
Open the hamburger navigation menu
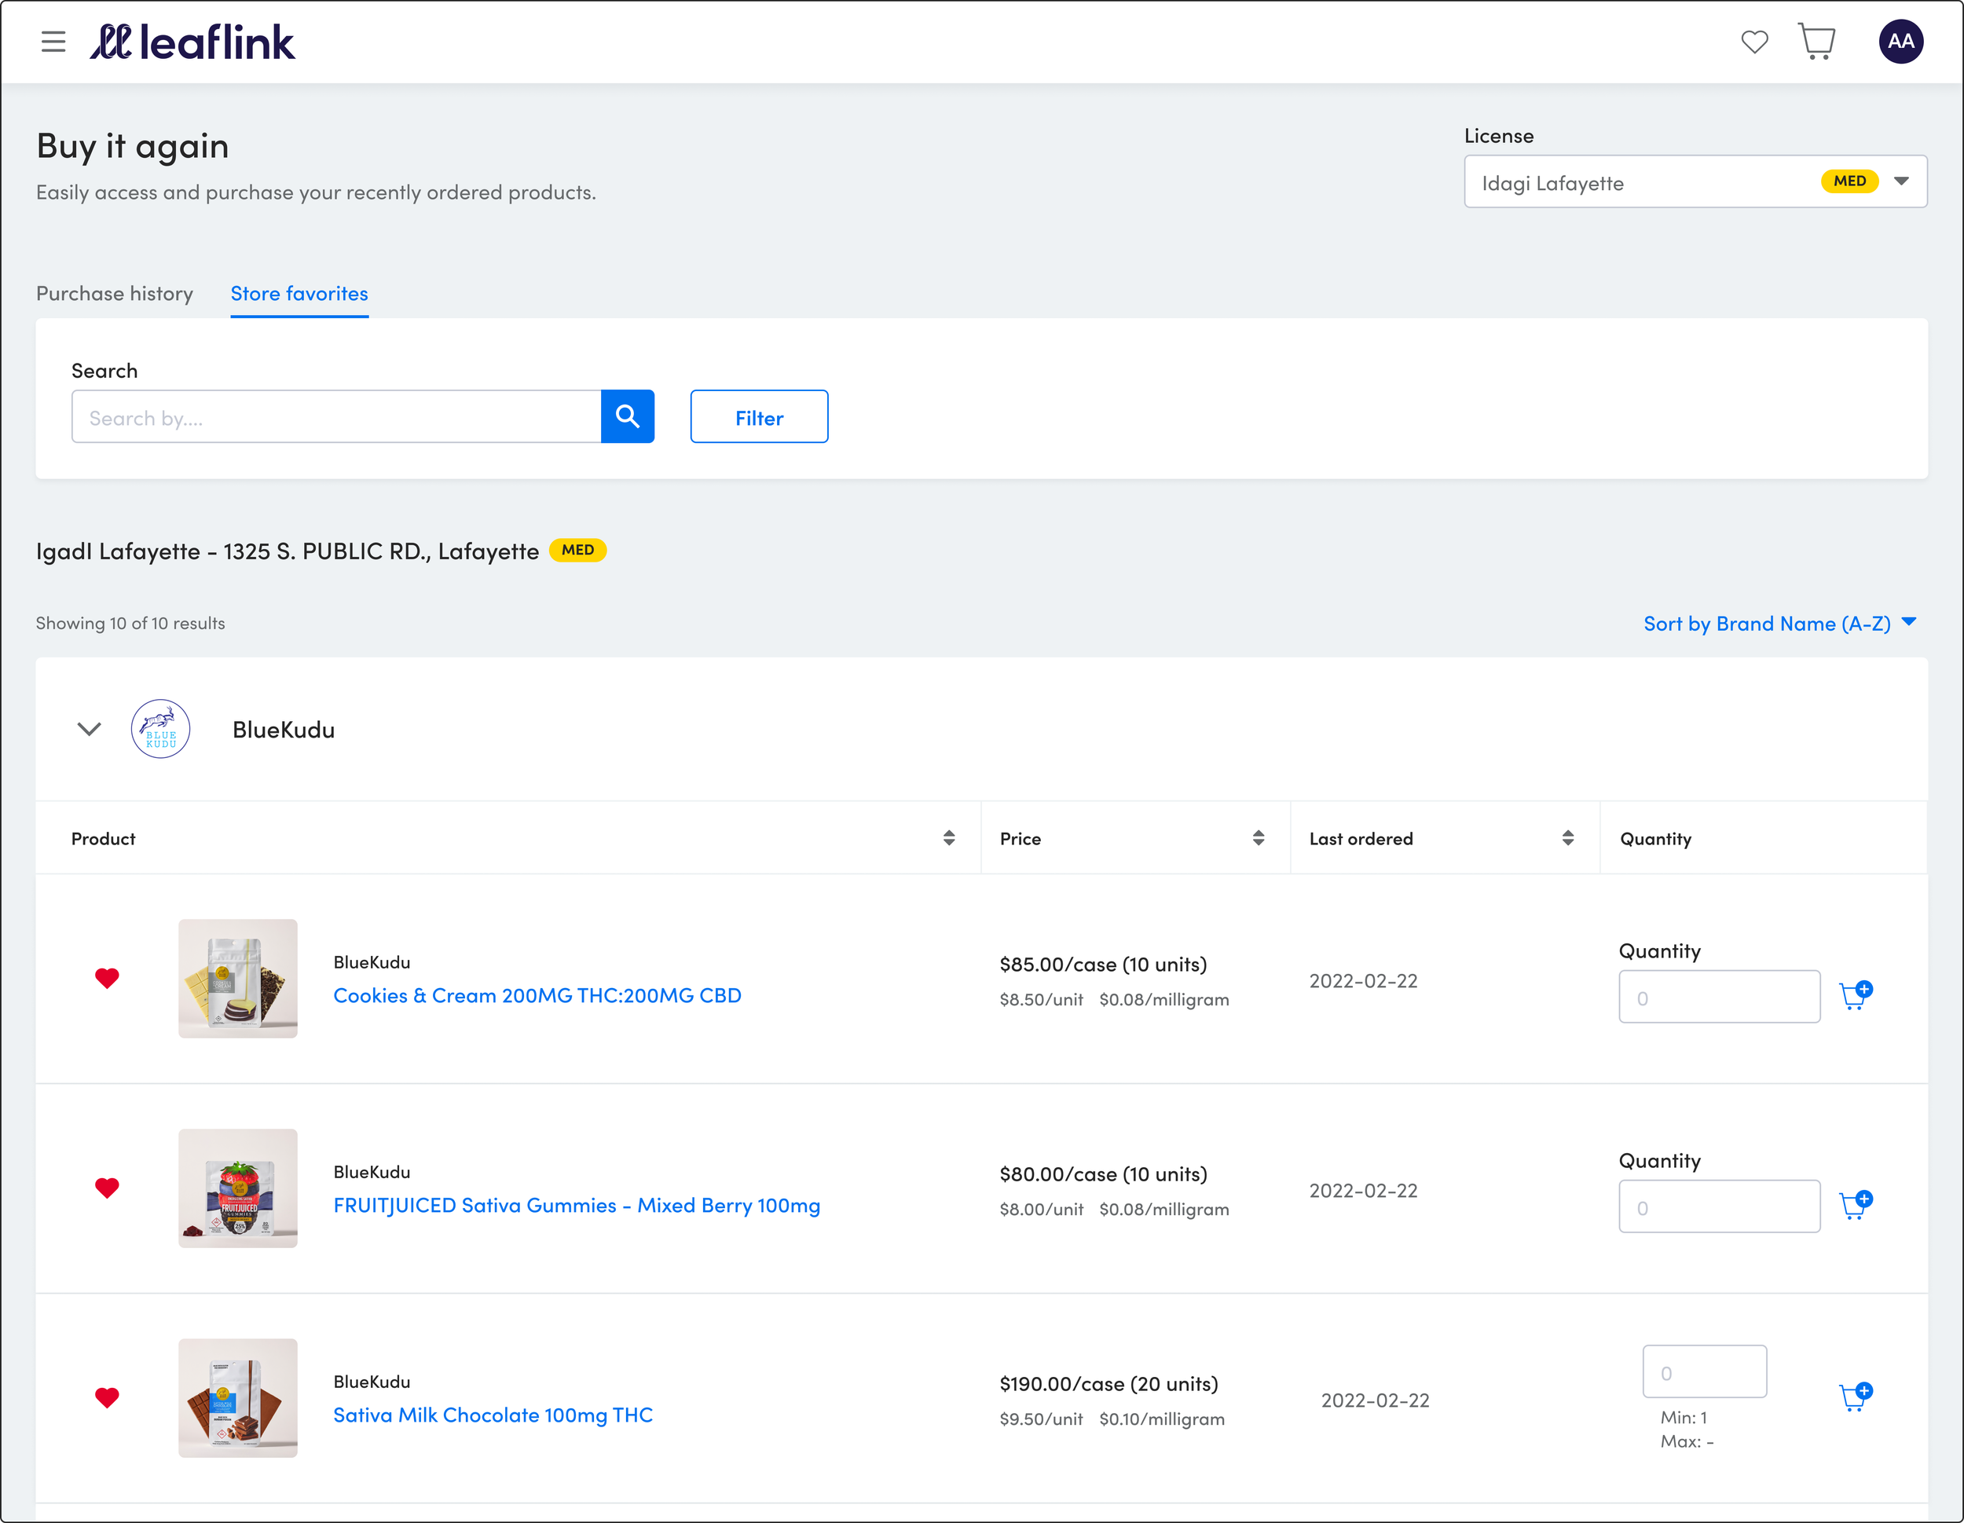pyautogui.click(x=53, y=42)
